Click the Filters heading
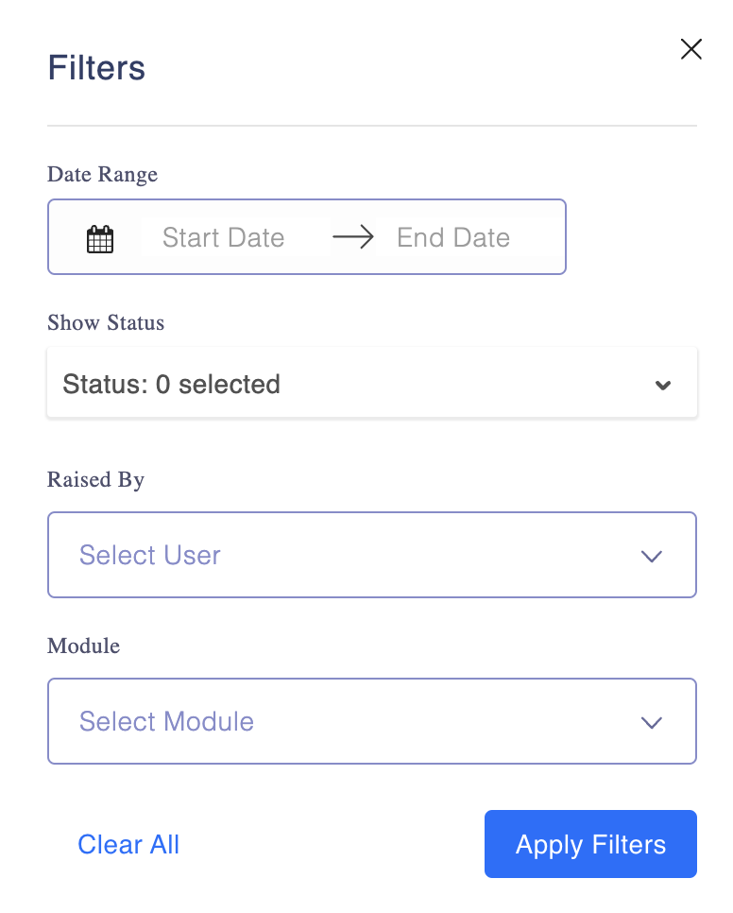This screenshot has width=733, height=913. 96,68
